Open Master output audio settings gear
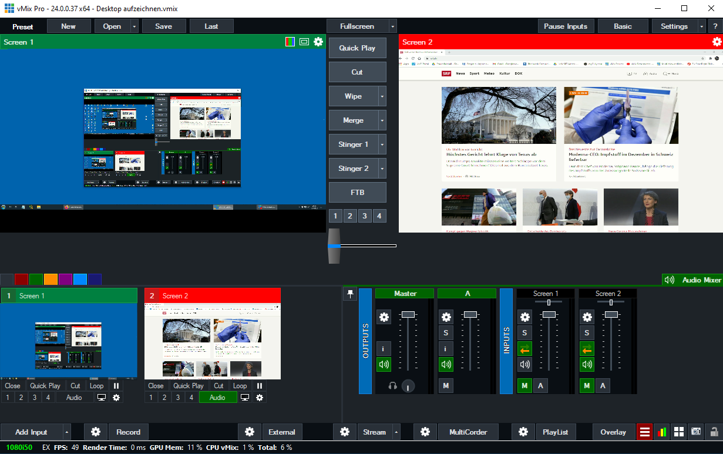This screenshot has height=454, width=723. (x=384, y=317)
